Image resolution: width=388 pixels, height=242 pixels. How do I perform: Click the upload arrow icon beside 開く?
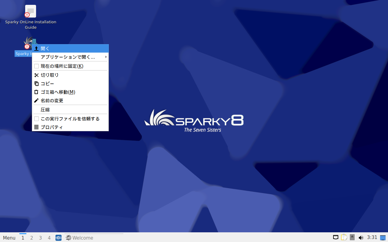[x=36, y=48]
